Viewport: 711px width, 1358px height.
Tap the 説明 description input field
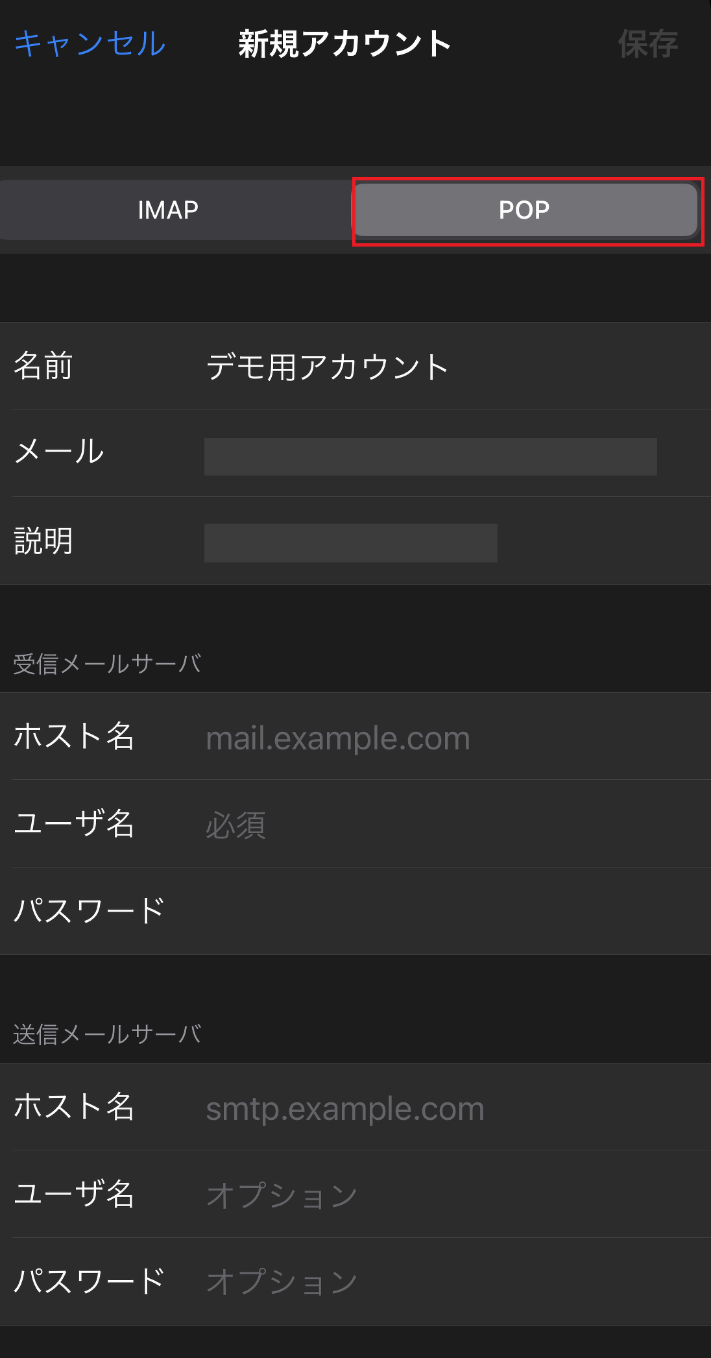[350, 542]
